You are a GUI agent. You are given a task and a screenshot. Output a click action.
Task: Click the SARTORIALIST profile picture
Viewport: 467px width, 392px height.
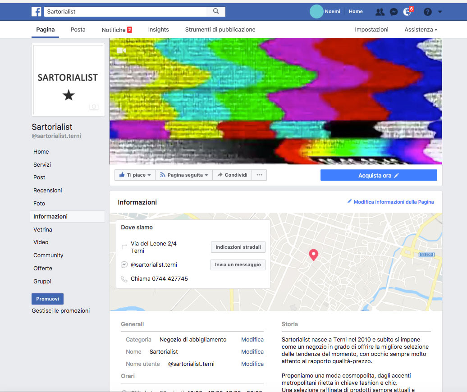click(x=68, y=80)
